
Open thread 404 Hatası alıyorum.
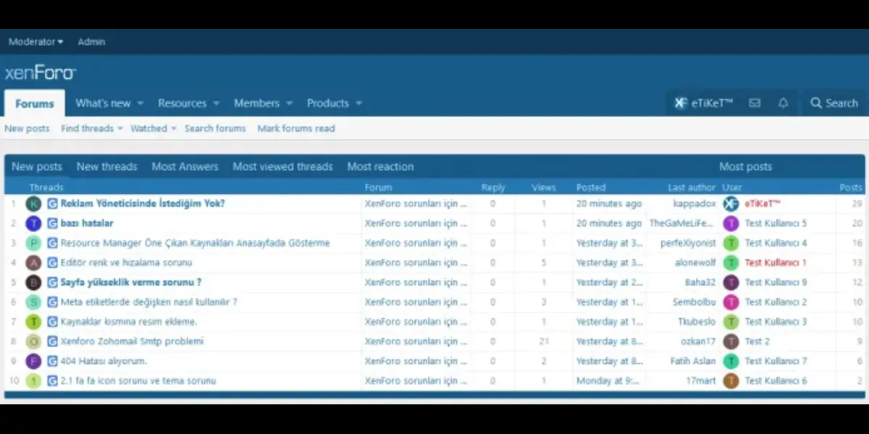click(x=104, y=361)
